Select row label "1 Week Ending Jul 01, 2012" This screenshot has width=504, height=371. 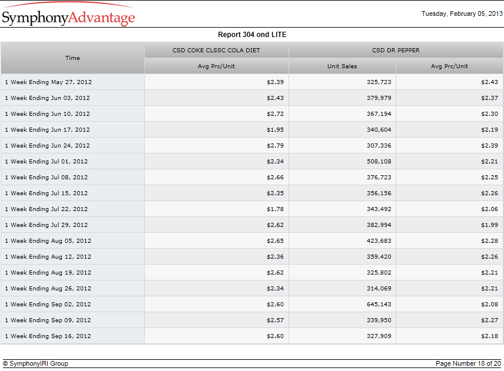click(x=47, y=162)
